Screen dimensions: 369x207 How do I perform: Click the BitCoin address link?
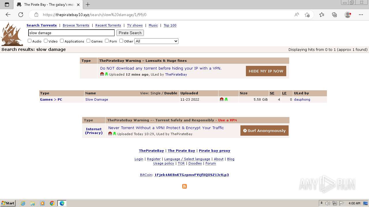pos(192,175)
